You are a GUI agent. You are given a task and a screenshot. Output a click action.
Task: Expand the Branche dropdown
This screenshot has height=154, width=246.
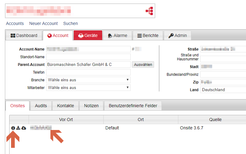[x=88, y=80]
